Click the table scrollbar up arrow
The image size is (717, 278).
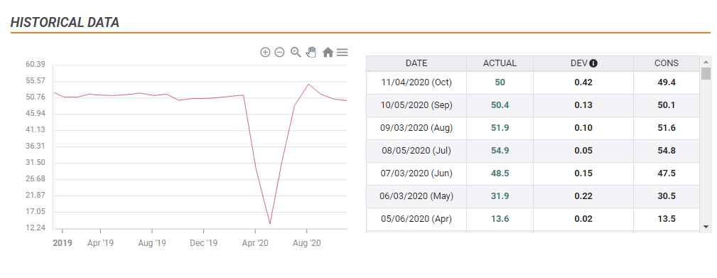coord(706,62)
